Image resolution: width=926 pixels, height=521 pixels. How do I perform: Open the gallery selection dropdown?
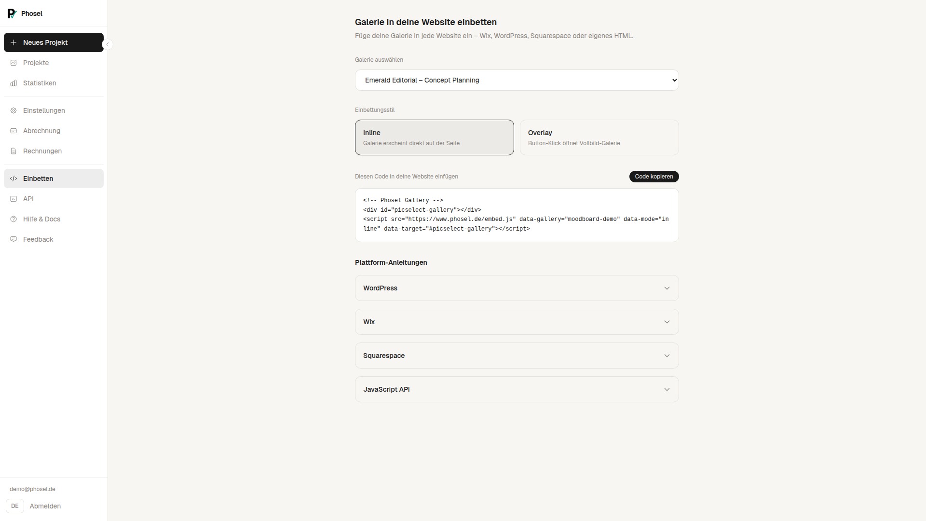point(517,80)
